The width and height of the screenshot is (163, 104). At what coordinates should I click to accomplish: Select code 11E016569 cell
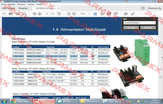point(18,63)
